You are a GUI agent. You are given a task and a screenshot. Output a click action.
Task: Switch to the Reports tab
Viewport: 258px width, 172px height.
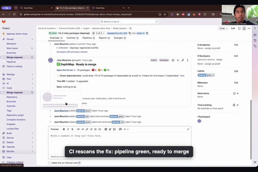[x=104, y=38]
